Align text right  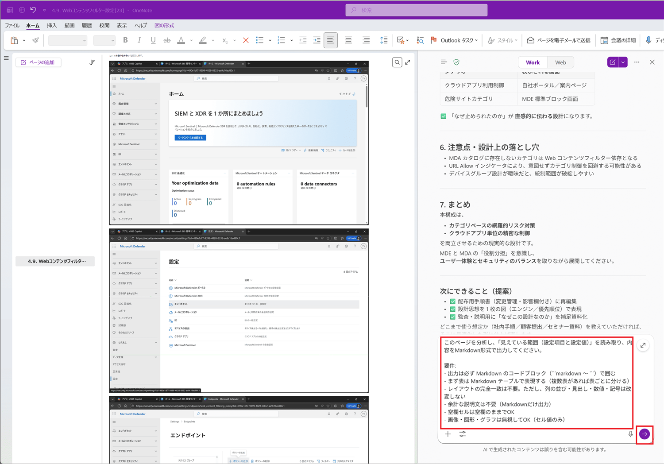point(366,40)
